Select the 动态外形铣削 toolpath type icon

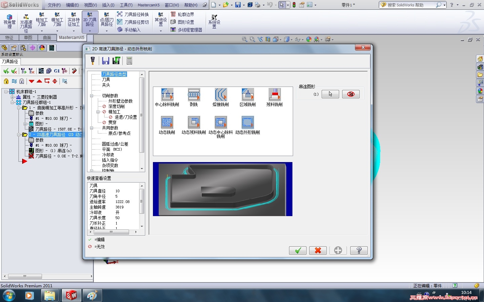coord(248,122)
